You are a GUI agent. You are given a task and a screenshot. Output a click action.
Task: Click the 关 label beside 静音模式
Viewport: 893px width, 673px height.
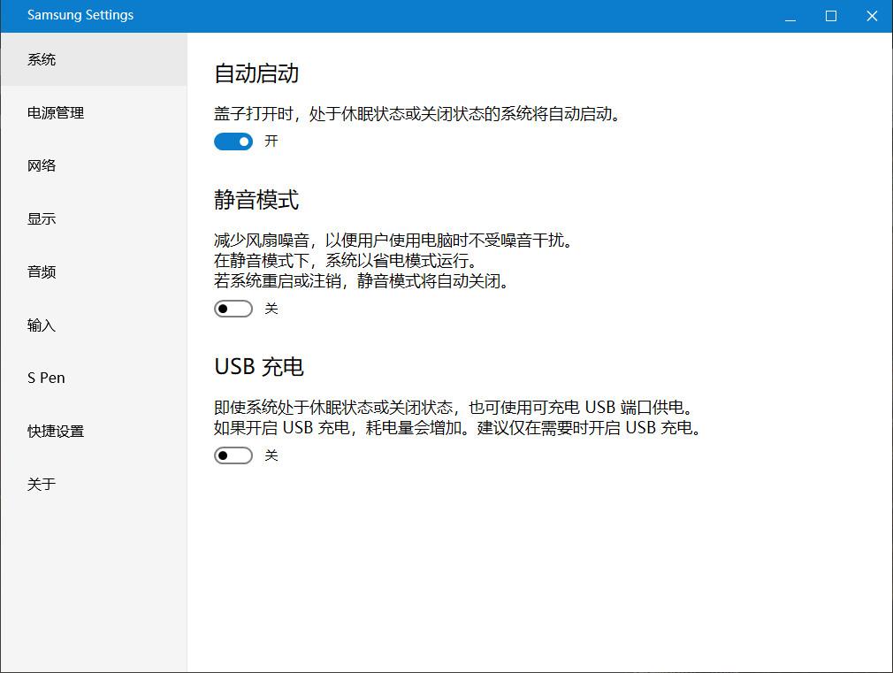click(271, 308)
